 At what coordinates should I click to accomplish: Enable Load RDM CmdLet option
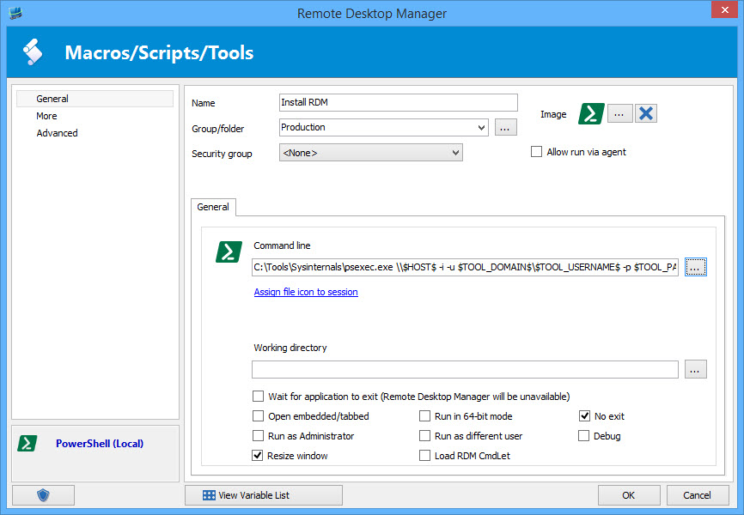click(425, 456)
